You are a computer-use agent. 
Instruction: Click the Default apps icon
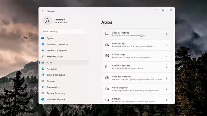coord(107,45)
